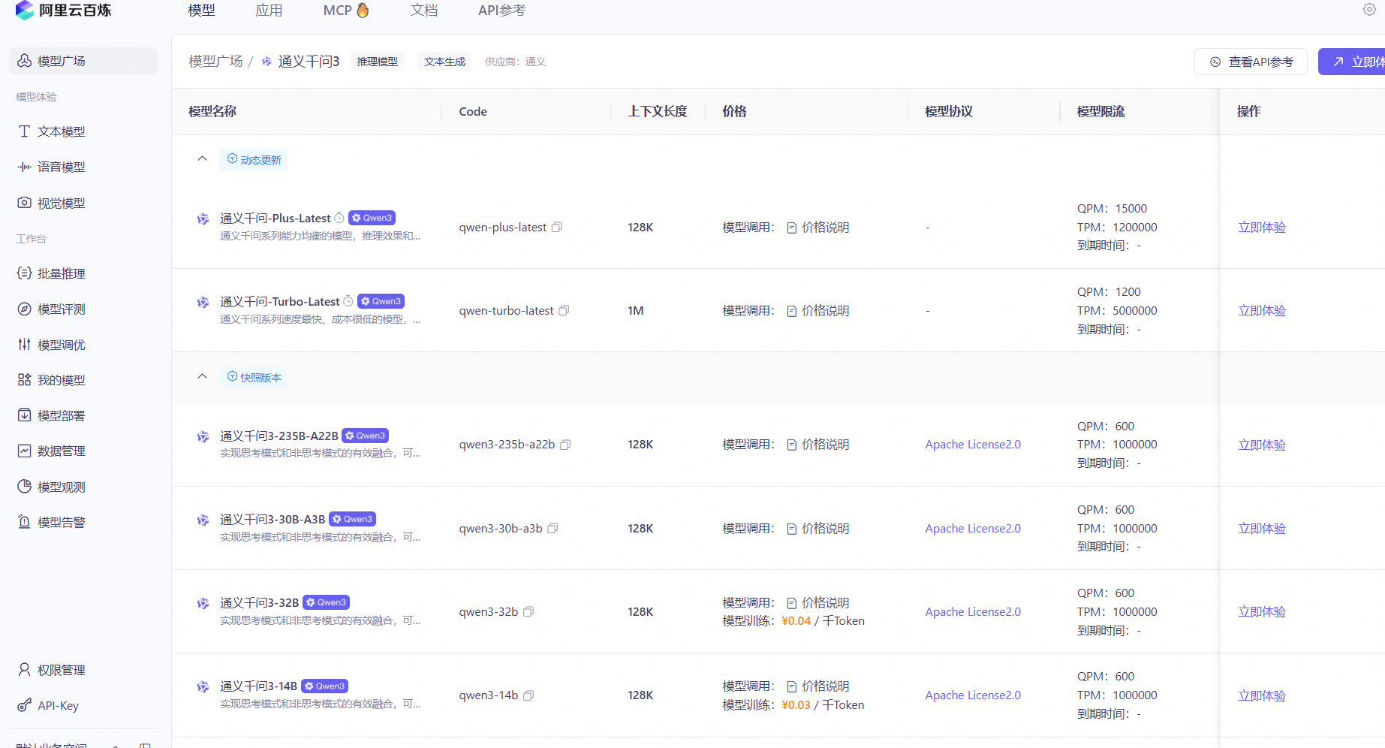Open Apache License2.0 for qwen3-30b-a3b
This screenshot has width=1385, height=748.
(x=973, y=529)
